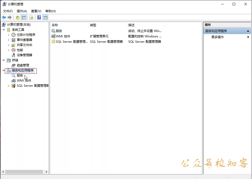Click the 设备管理器 icon in the tree
Screen dimensions: 252x179
click(x=14, y=55)
